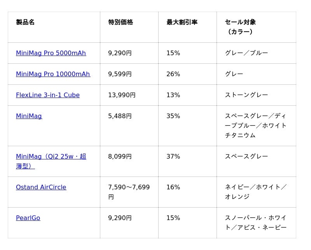Visit the Ostand AirCircle product page
311x250 pixels.
click(41, 187)
